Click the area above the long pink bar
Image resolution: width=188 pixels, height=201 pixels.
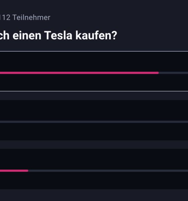tap(94, 62)
